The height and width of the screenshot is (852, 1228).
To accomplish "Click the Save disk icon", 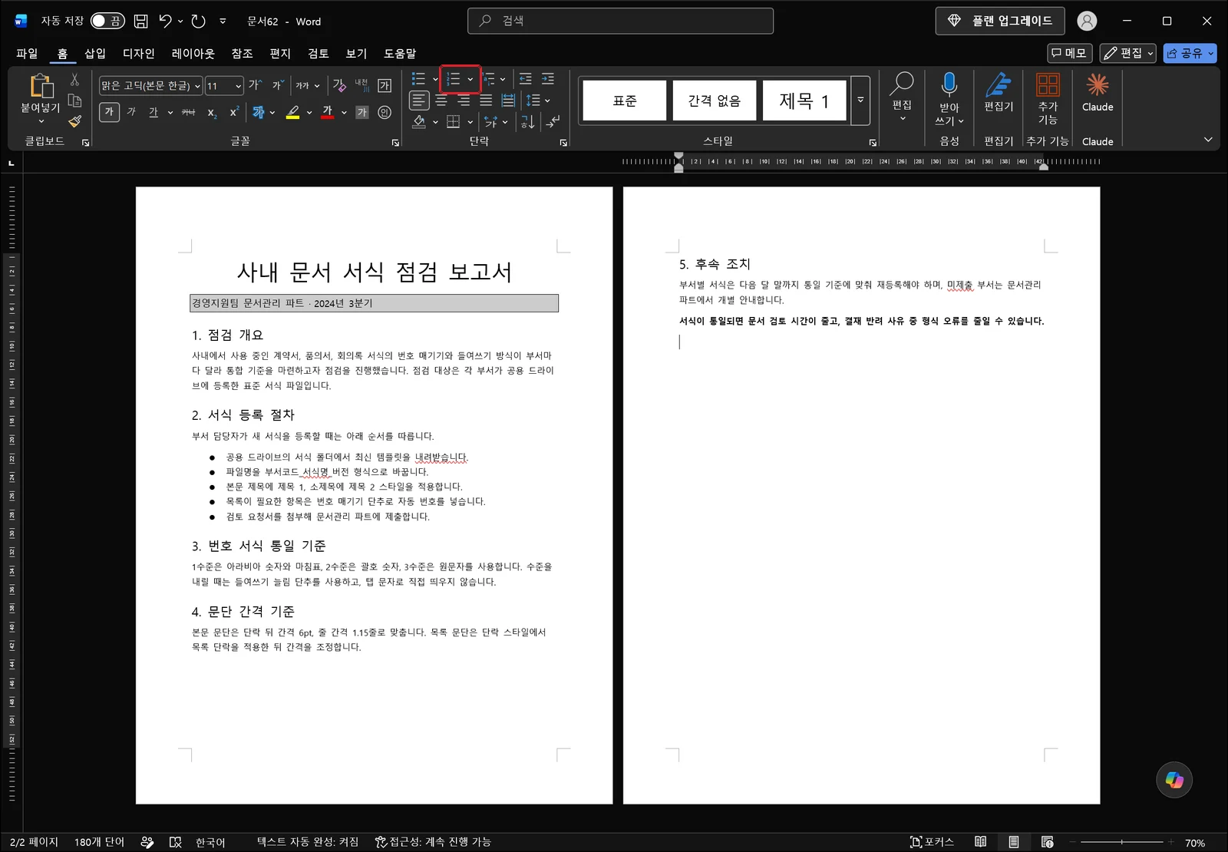I will (x=141, y=21).
